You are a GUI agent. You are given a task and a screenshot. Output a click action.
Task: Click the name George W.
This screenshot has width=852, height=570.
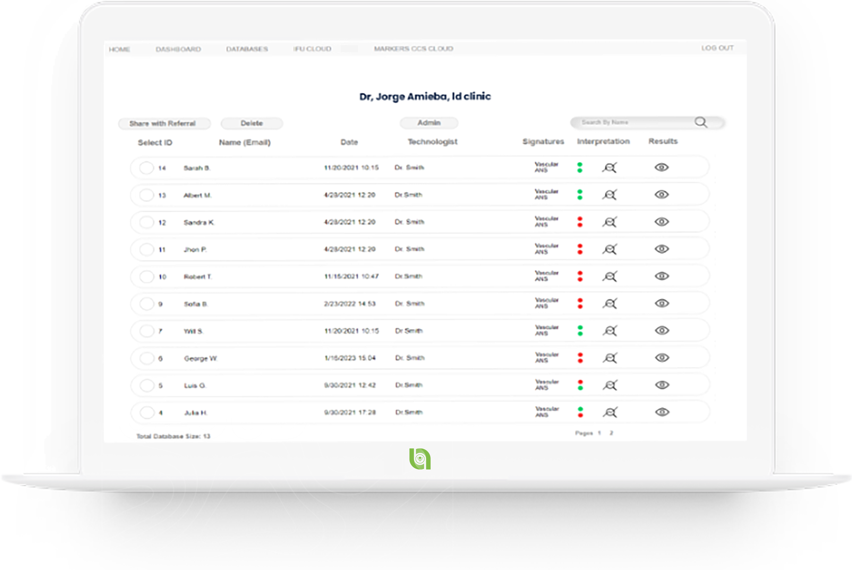[201, 358]
